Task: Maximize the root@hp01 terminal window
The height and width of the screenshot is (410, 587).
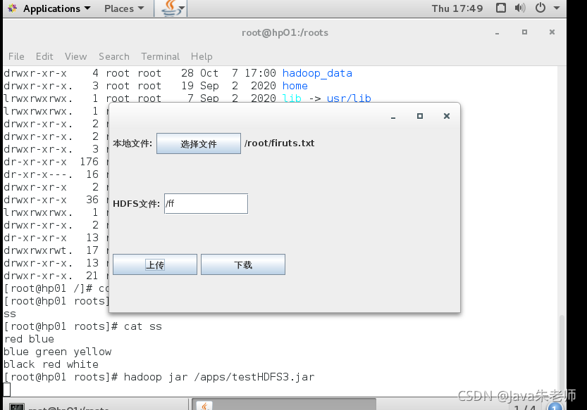Action: [x=524, y=32]
